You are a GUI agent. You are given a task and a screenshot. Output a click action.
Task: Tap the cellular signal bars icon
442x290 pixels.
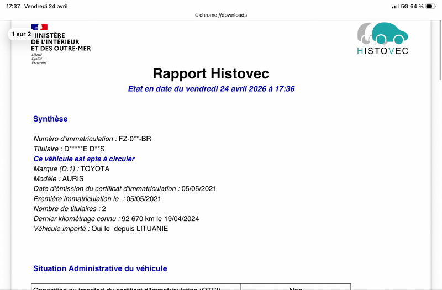396,7
